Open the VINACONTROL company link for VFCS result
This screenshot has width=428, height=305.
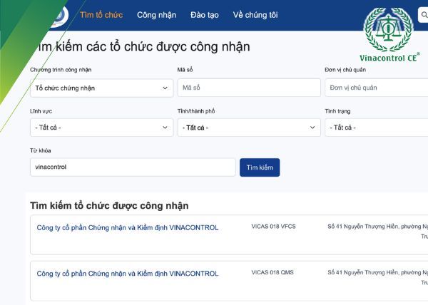click(x=127, y=228)
